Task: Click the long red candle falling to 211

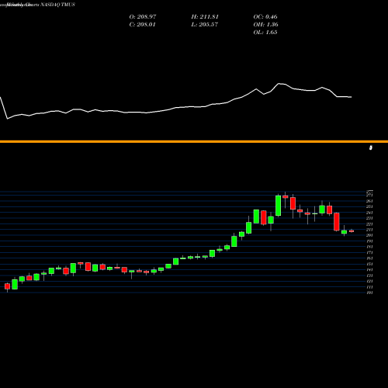Action: click(337, 222)
